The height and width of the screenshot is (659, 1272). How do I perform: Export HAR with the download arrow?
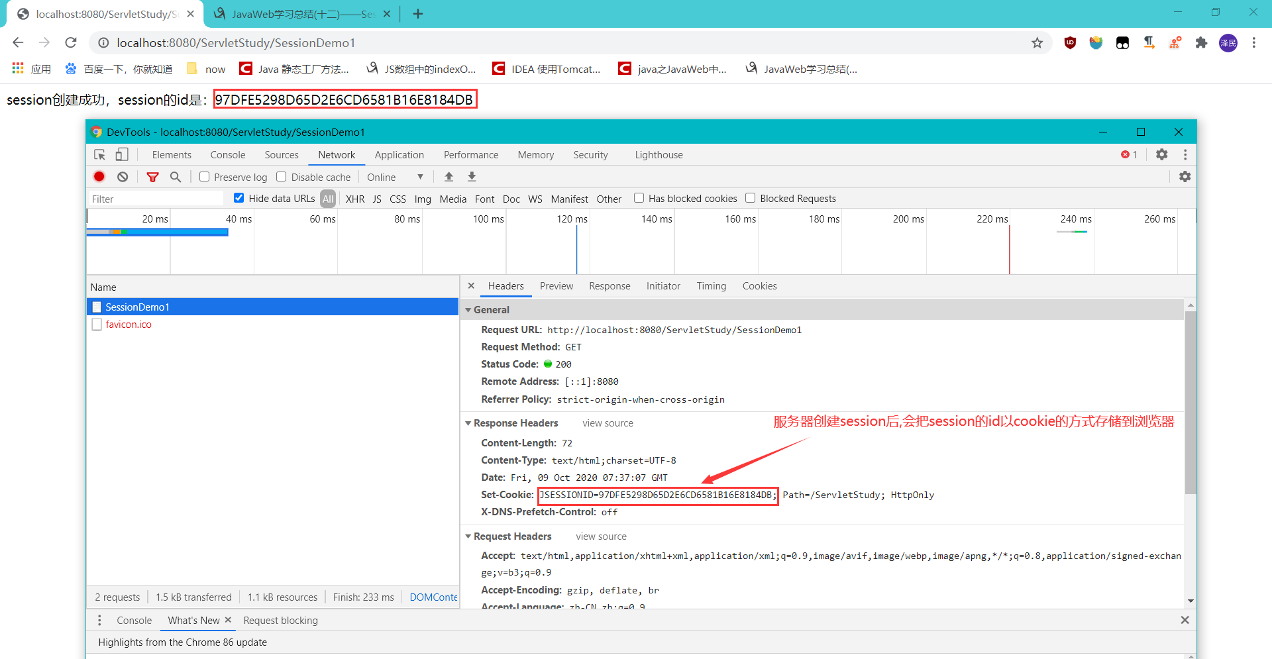(x=472, y=177)
